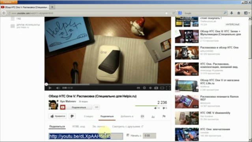Switch to 'HTML-код' embed sub-tab
The image size is (252, 142).
78,127
